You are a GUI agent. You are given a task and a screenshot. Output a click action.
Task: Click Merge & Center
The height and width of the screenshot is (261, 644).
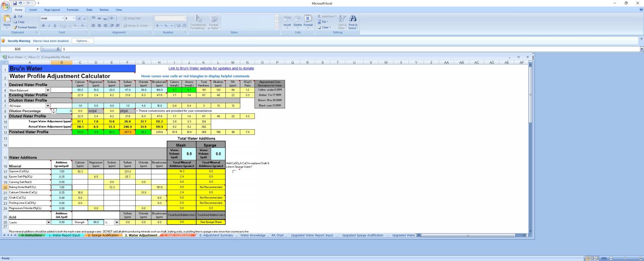click(x=137, y=25)
